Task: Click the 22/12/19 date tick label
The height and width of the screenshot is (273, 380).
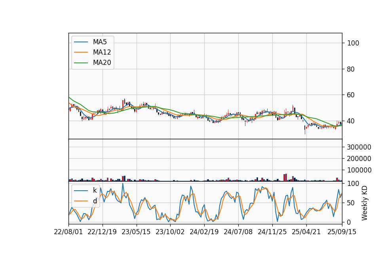Action: [102, 232]
